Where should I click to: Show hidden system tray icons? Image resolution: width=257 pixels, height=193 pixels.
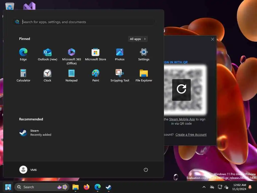tap(204, 187)
